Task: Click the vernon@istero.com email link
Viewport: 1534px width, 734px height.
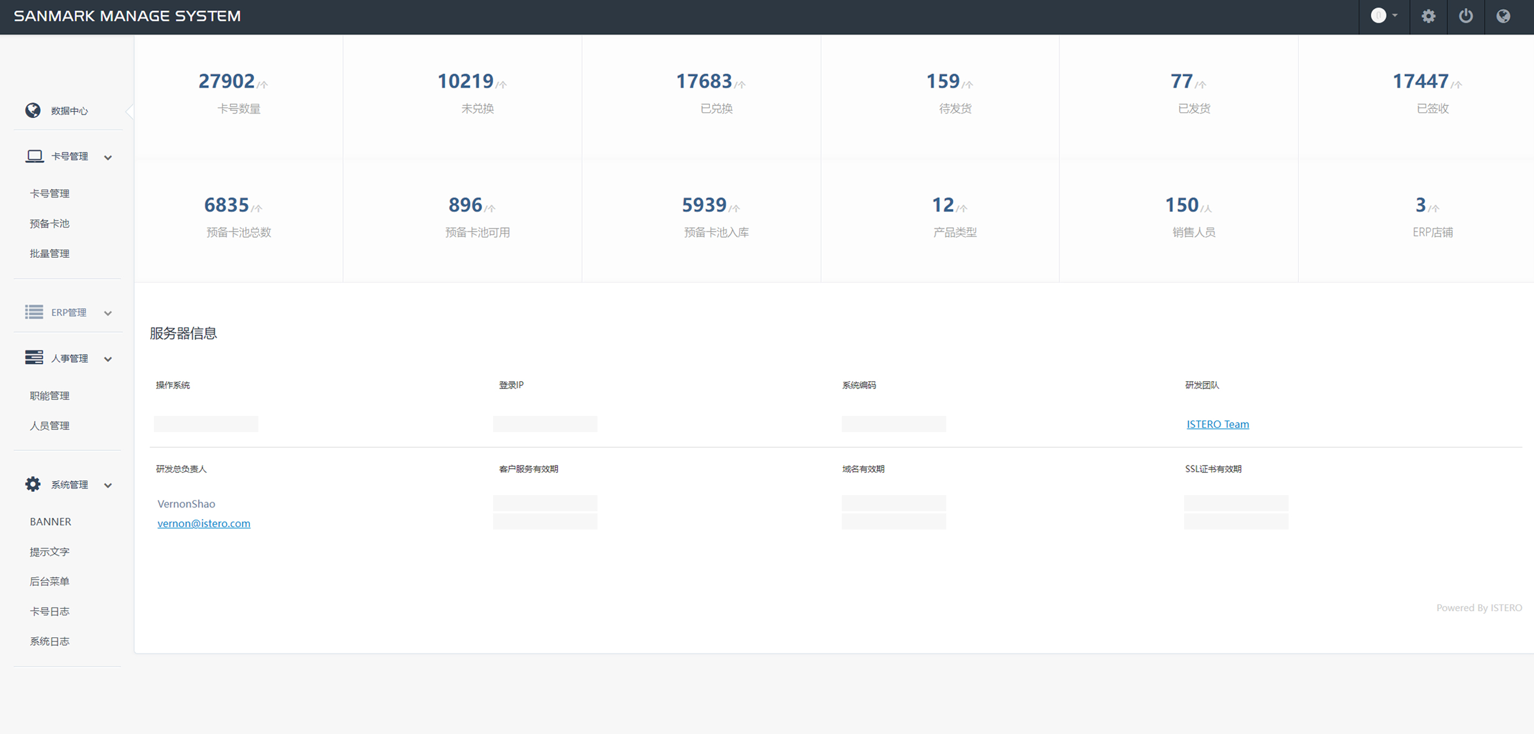Action: (x=203, y=523)
